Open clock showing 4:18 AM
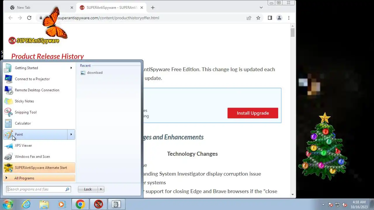Viewport: 374px width, 210px height. [x=359, y=204]
